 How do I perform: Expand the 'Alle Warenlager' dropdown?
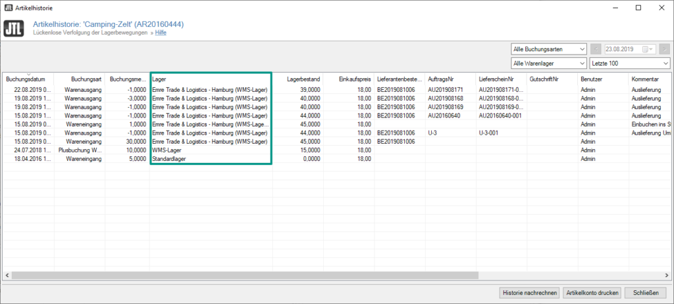[x=548, y=63]
